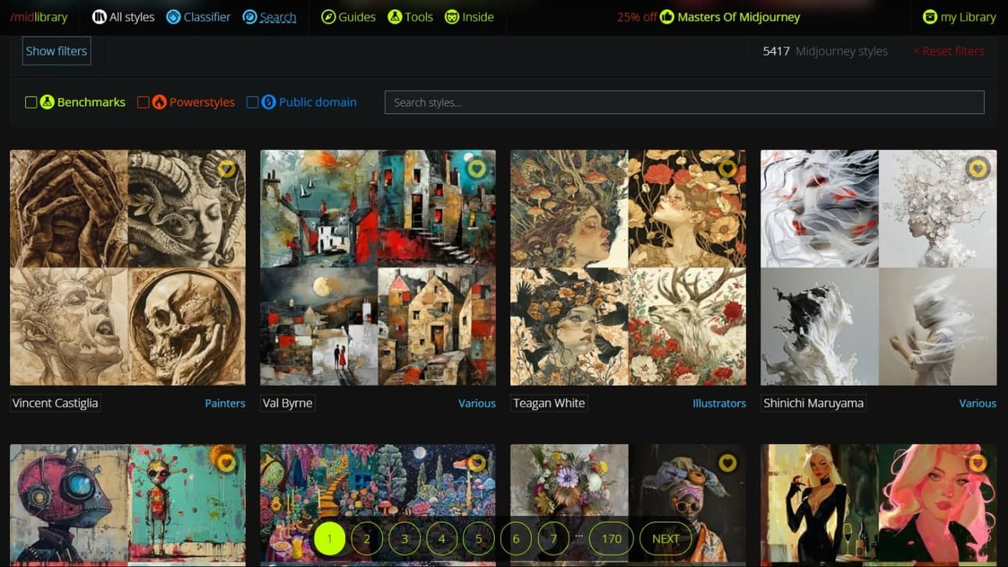Click heart icon on the robot artwork card
The width and height of the screenshot is (1008, 567).
226,463
